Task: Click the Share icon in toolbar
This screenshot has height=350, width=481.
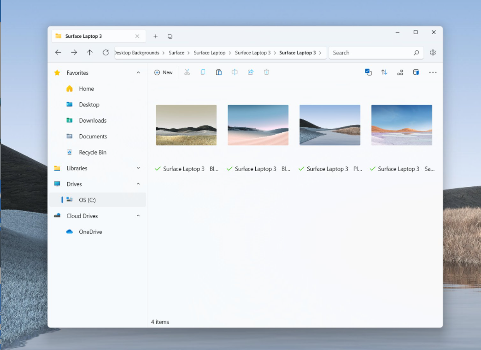Action: pyautogui.click(x=251, y=72)
